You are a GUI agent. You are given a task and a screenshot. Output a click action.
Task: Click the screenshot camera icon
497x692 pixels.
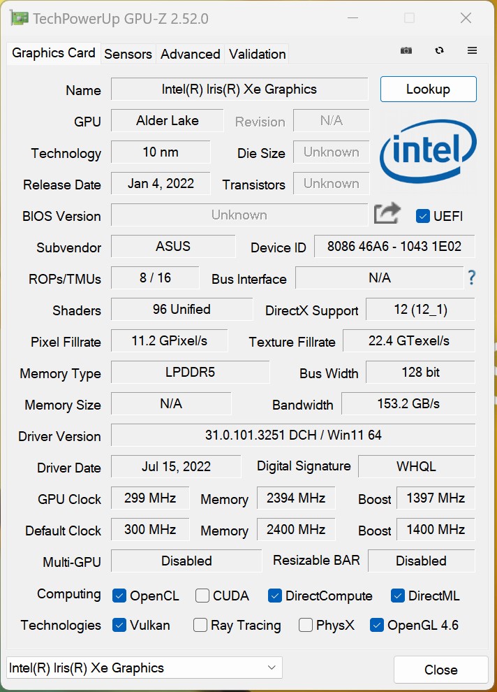coord(406,51)
